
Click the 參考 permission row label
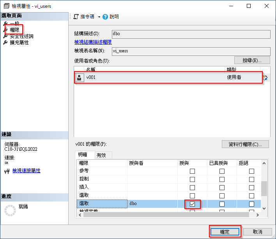tap(84, 171)
